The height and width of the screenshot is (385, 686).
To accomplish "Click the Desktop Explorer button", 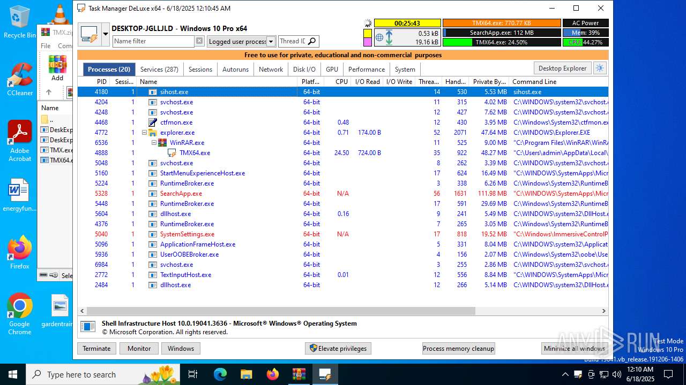I will tap(562, 68).
